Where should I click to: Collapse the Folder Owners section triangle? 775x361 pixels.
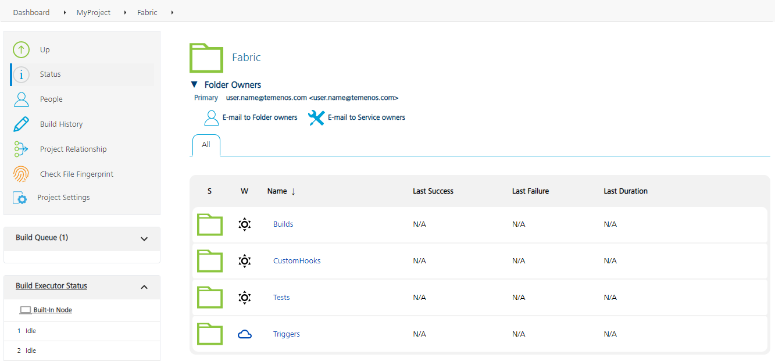pyautogui.click(x=195, y=85)
